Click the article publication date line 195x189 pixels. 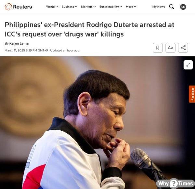(42, 51)
